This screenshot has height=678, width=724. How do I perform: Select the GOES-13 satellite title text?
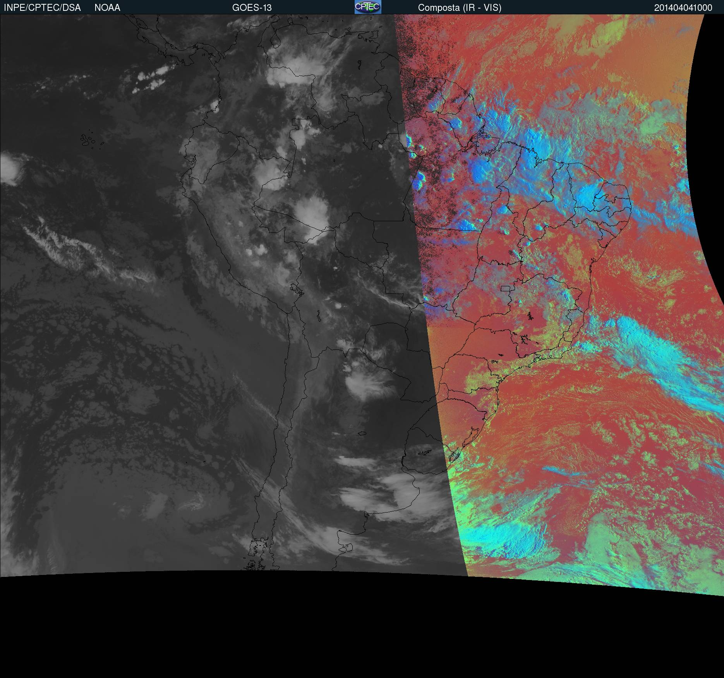[252, 8]
